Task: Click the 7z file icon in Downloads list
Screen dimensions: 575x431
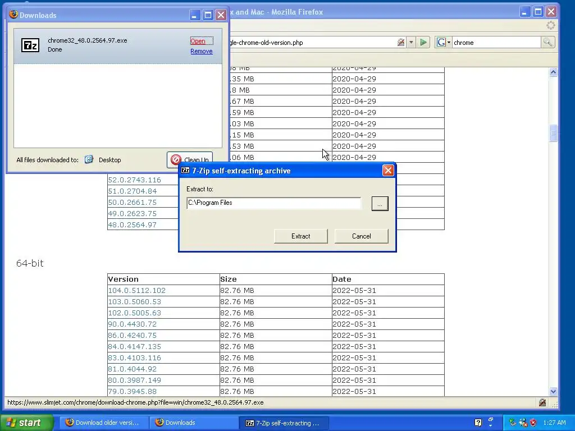Action: pos(30,45)
